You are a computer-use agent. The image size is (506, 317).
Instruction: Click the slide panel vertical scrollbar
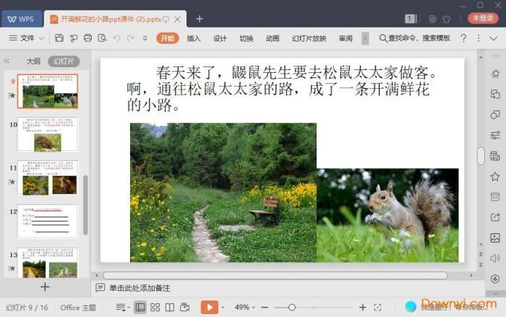tap(85, 205)
